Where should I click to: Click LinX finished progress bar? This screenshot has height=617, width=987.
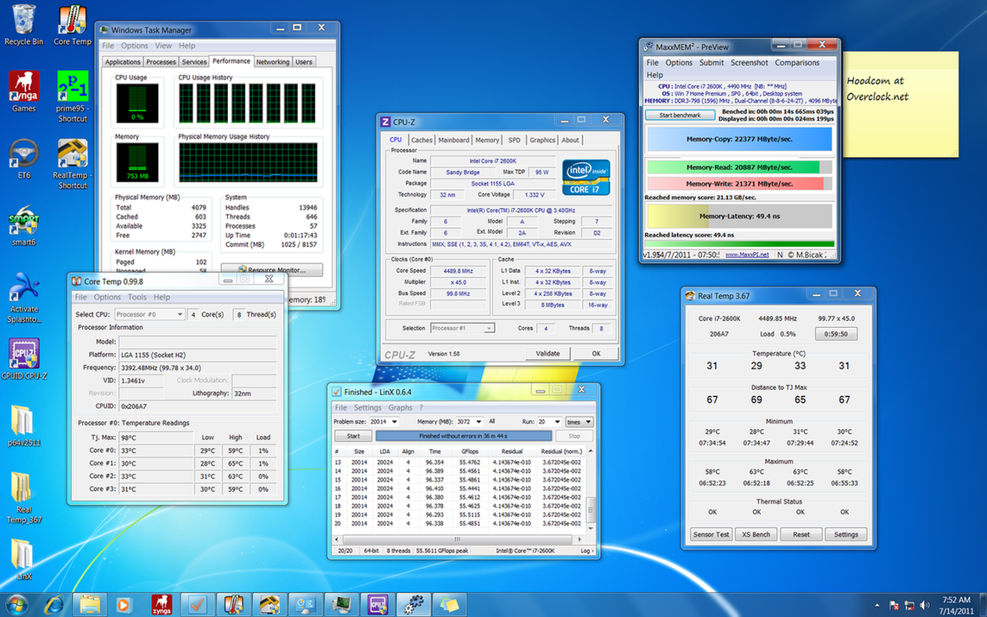point(464,436)
